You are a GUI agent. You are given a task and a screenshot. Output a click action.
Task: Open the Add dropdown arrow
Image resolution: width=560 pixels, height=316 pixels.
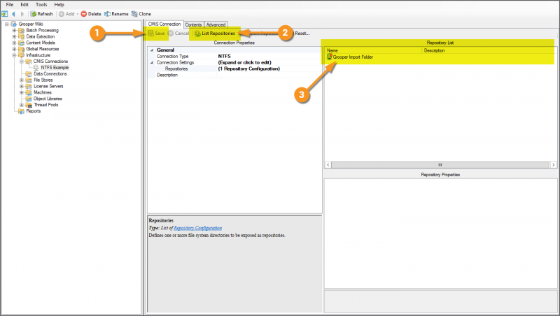coord(78,14)
